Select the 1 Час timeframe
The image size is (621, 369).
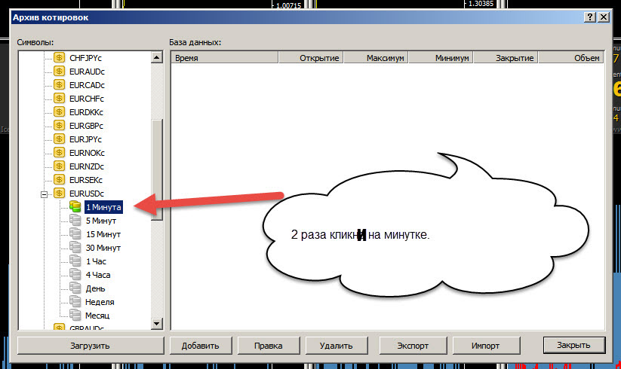click(x=97, y=261)
